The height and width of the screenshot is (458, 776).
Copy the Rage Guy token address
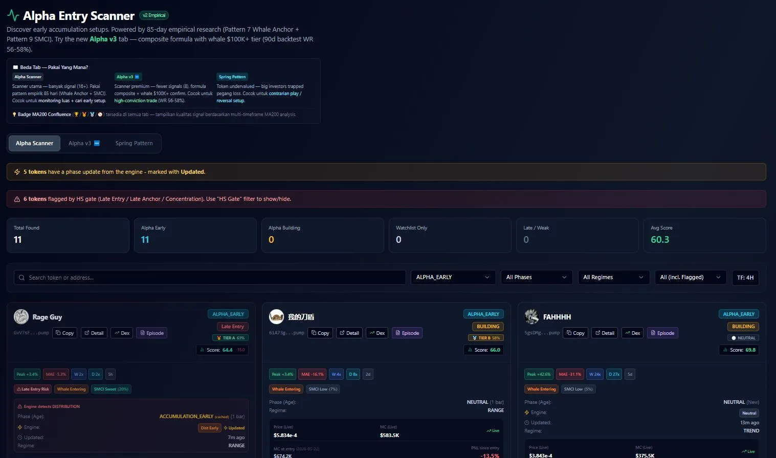point(65,333)
